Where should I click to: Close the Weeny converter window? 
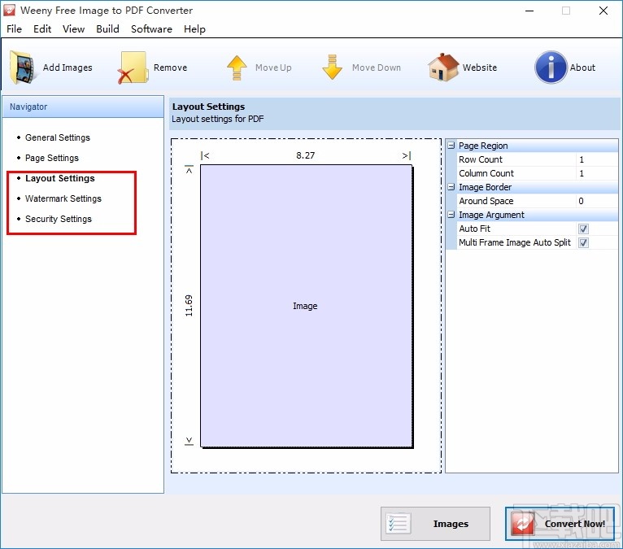click(603, 11)
